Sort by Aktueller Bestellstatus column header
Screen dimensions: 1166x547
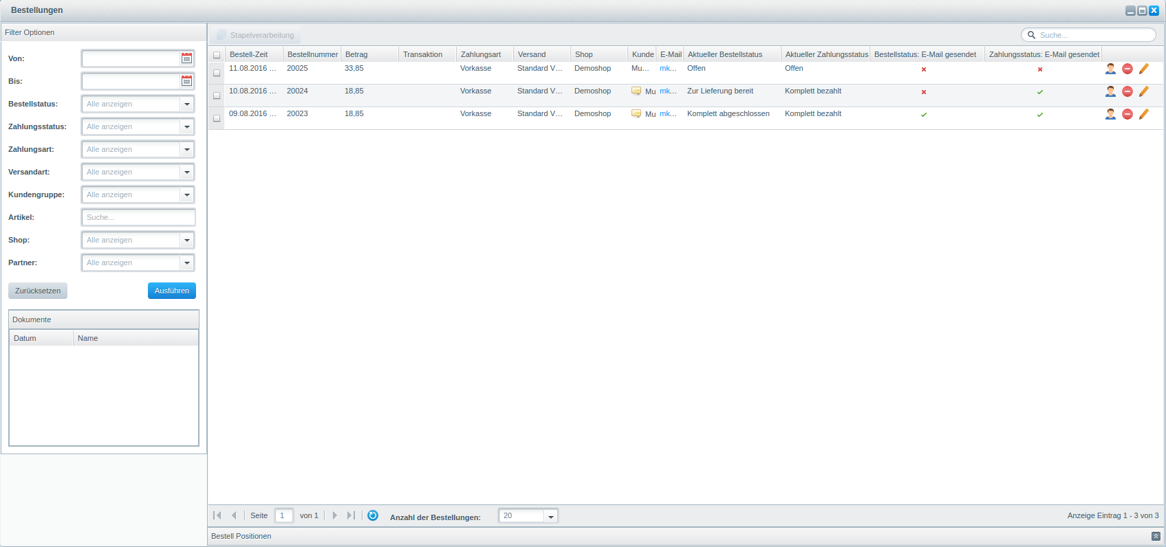coord(732,54)
